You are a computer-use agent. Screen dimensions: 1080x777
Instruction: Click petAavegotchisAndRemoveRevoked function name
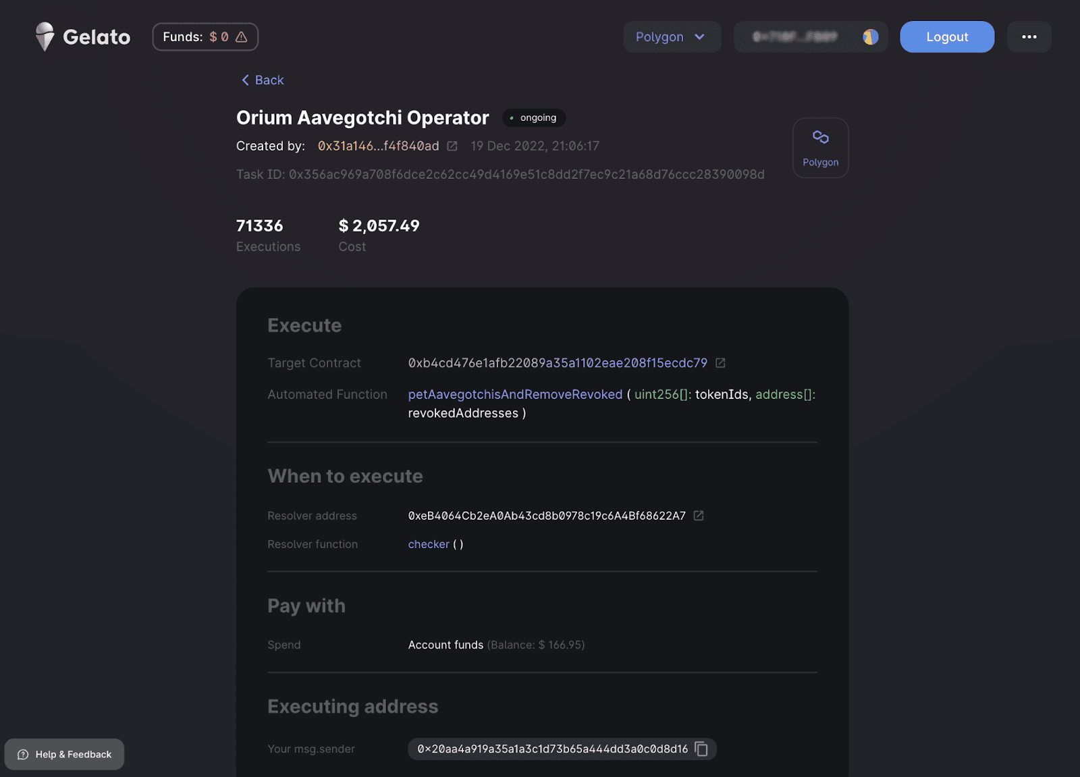515,395
